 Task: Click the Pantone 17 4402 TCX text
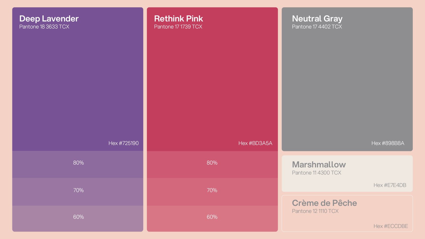(x=317, y=27)
